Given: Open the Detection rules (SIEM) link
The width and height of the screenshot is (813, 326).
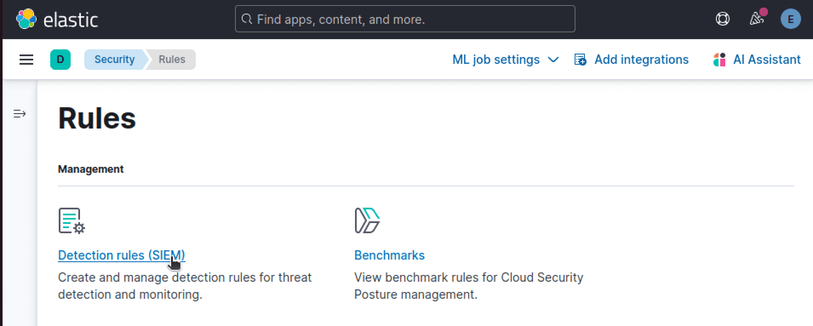Looking at the screenshot, I should pyautogui.click(x=121, y=255).
